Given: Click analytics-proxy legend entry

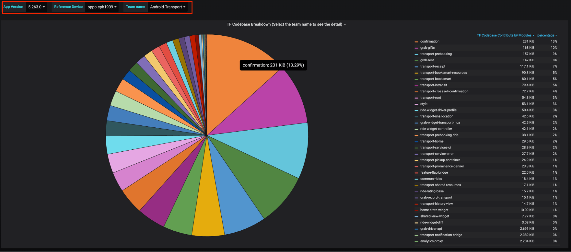Looking at the screenshot, I should (431, 241).
